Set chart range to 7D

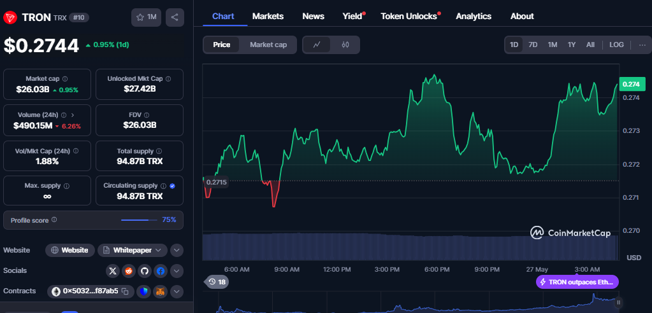point(533,45)
